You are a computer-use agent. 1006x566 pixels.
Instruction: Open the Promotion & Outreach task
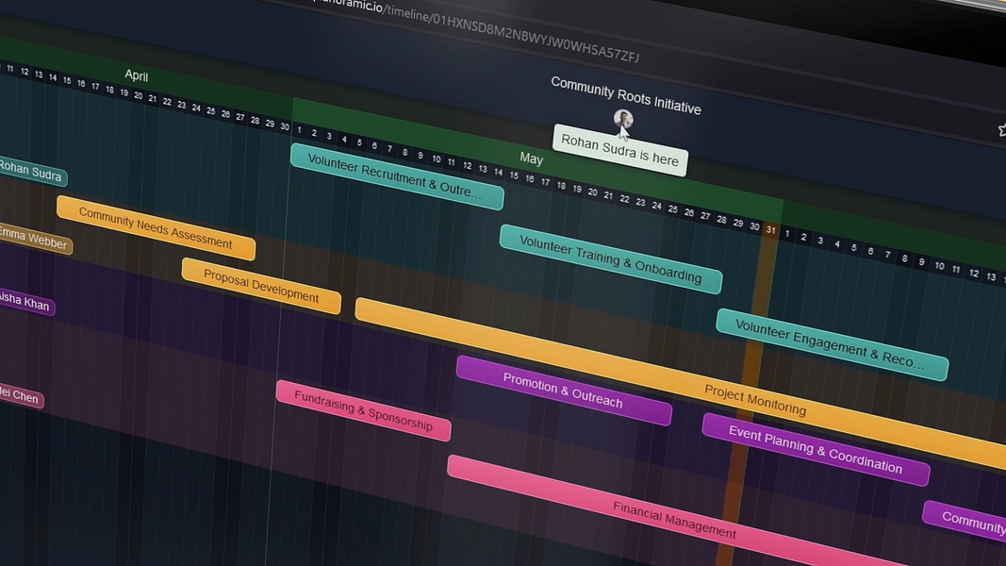point(563,391)
